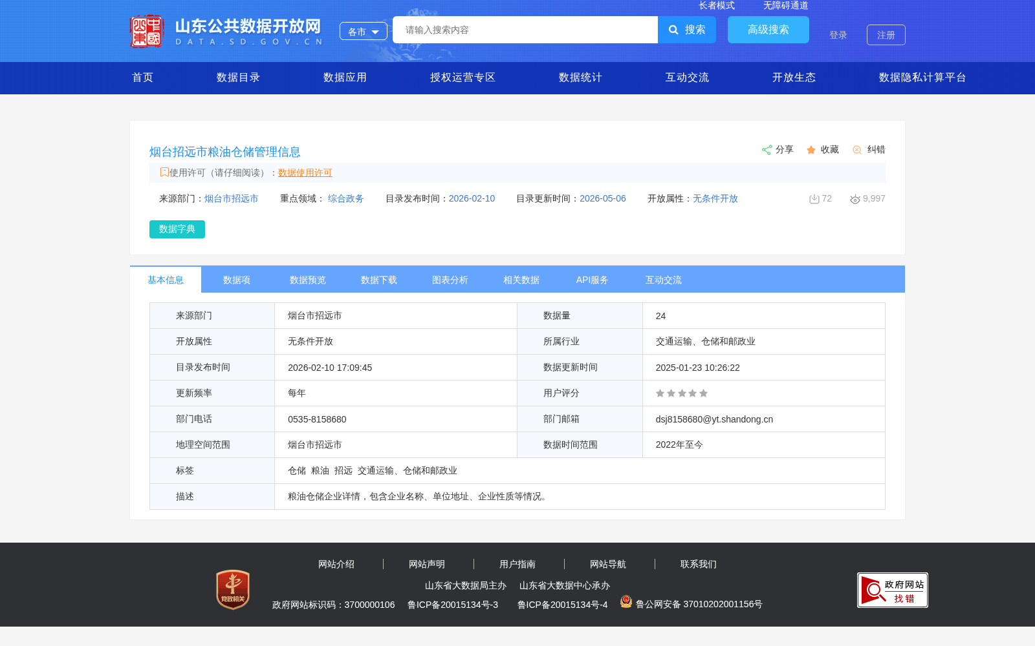Open 数据应用 navigation item
The height and width of the screenshot is (646, 1035).
click(x=345, y=78)
